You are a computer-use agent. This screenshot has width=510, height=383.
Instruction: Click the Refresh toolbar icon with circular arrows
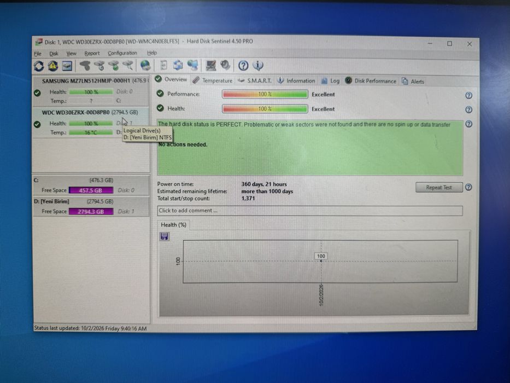point(39,66)
